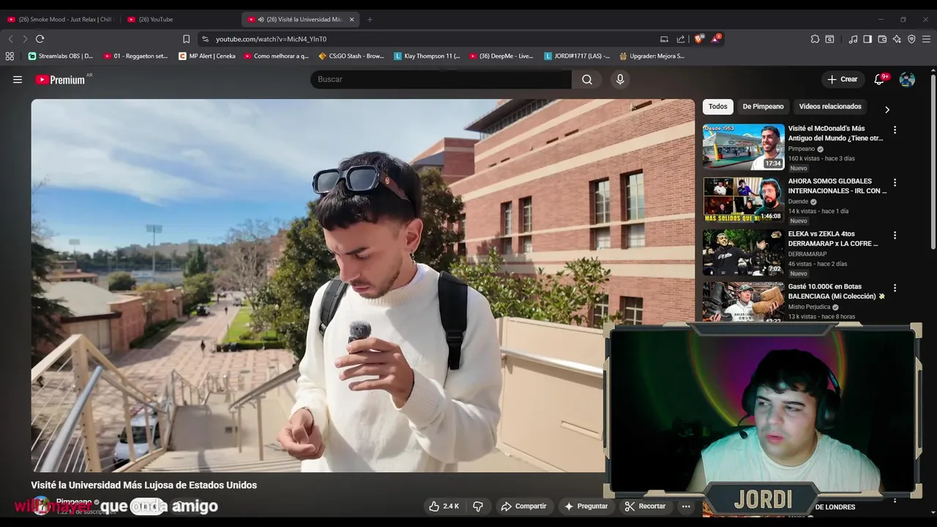Select the Videos relacionados chip

coord(830,107)
